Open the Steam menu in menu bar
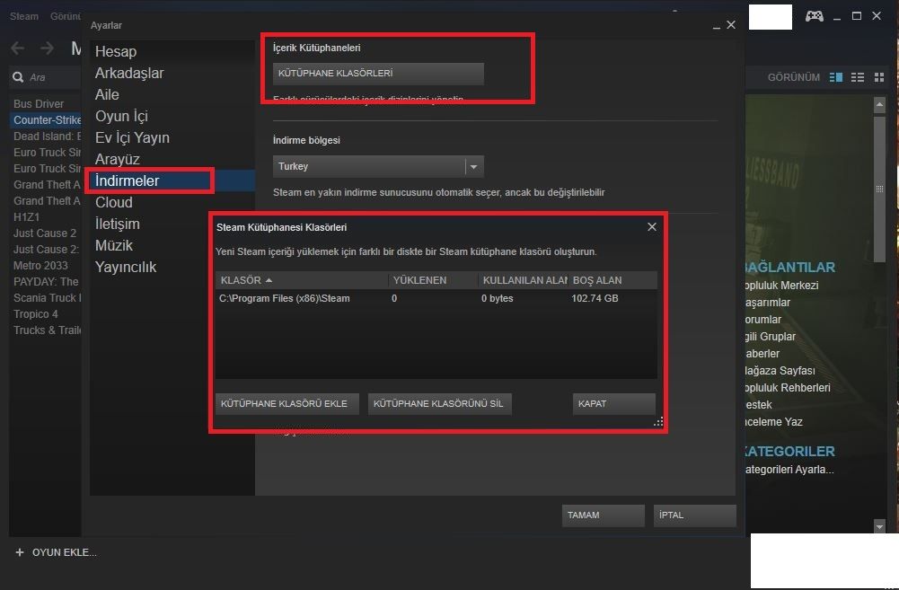The width and height of the screenshot is (899, 590). coord(24,16)
